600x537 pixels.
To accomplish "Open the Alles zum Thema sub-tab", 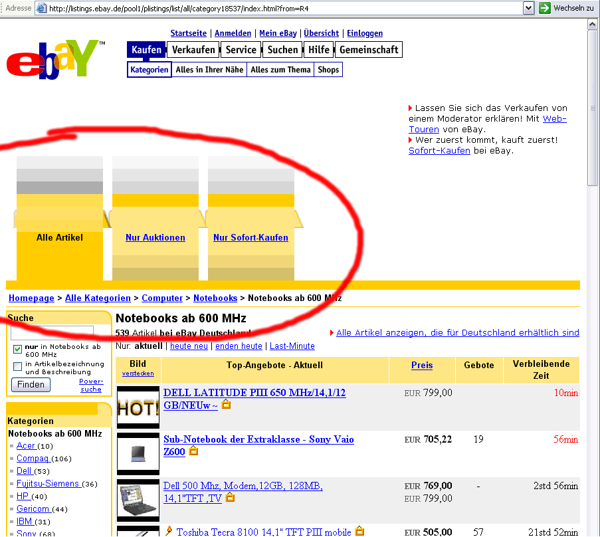I will [x=280, y=70].
